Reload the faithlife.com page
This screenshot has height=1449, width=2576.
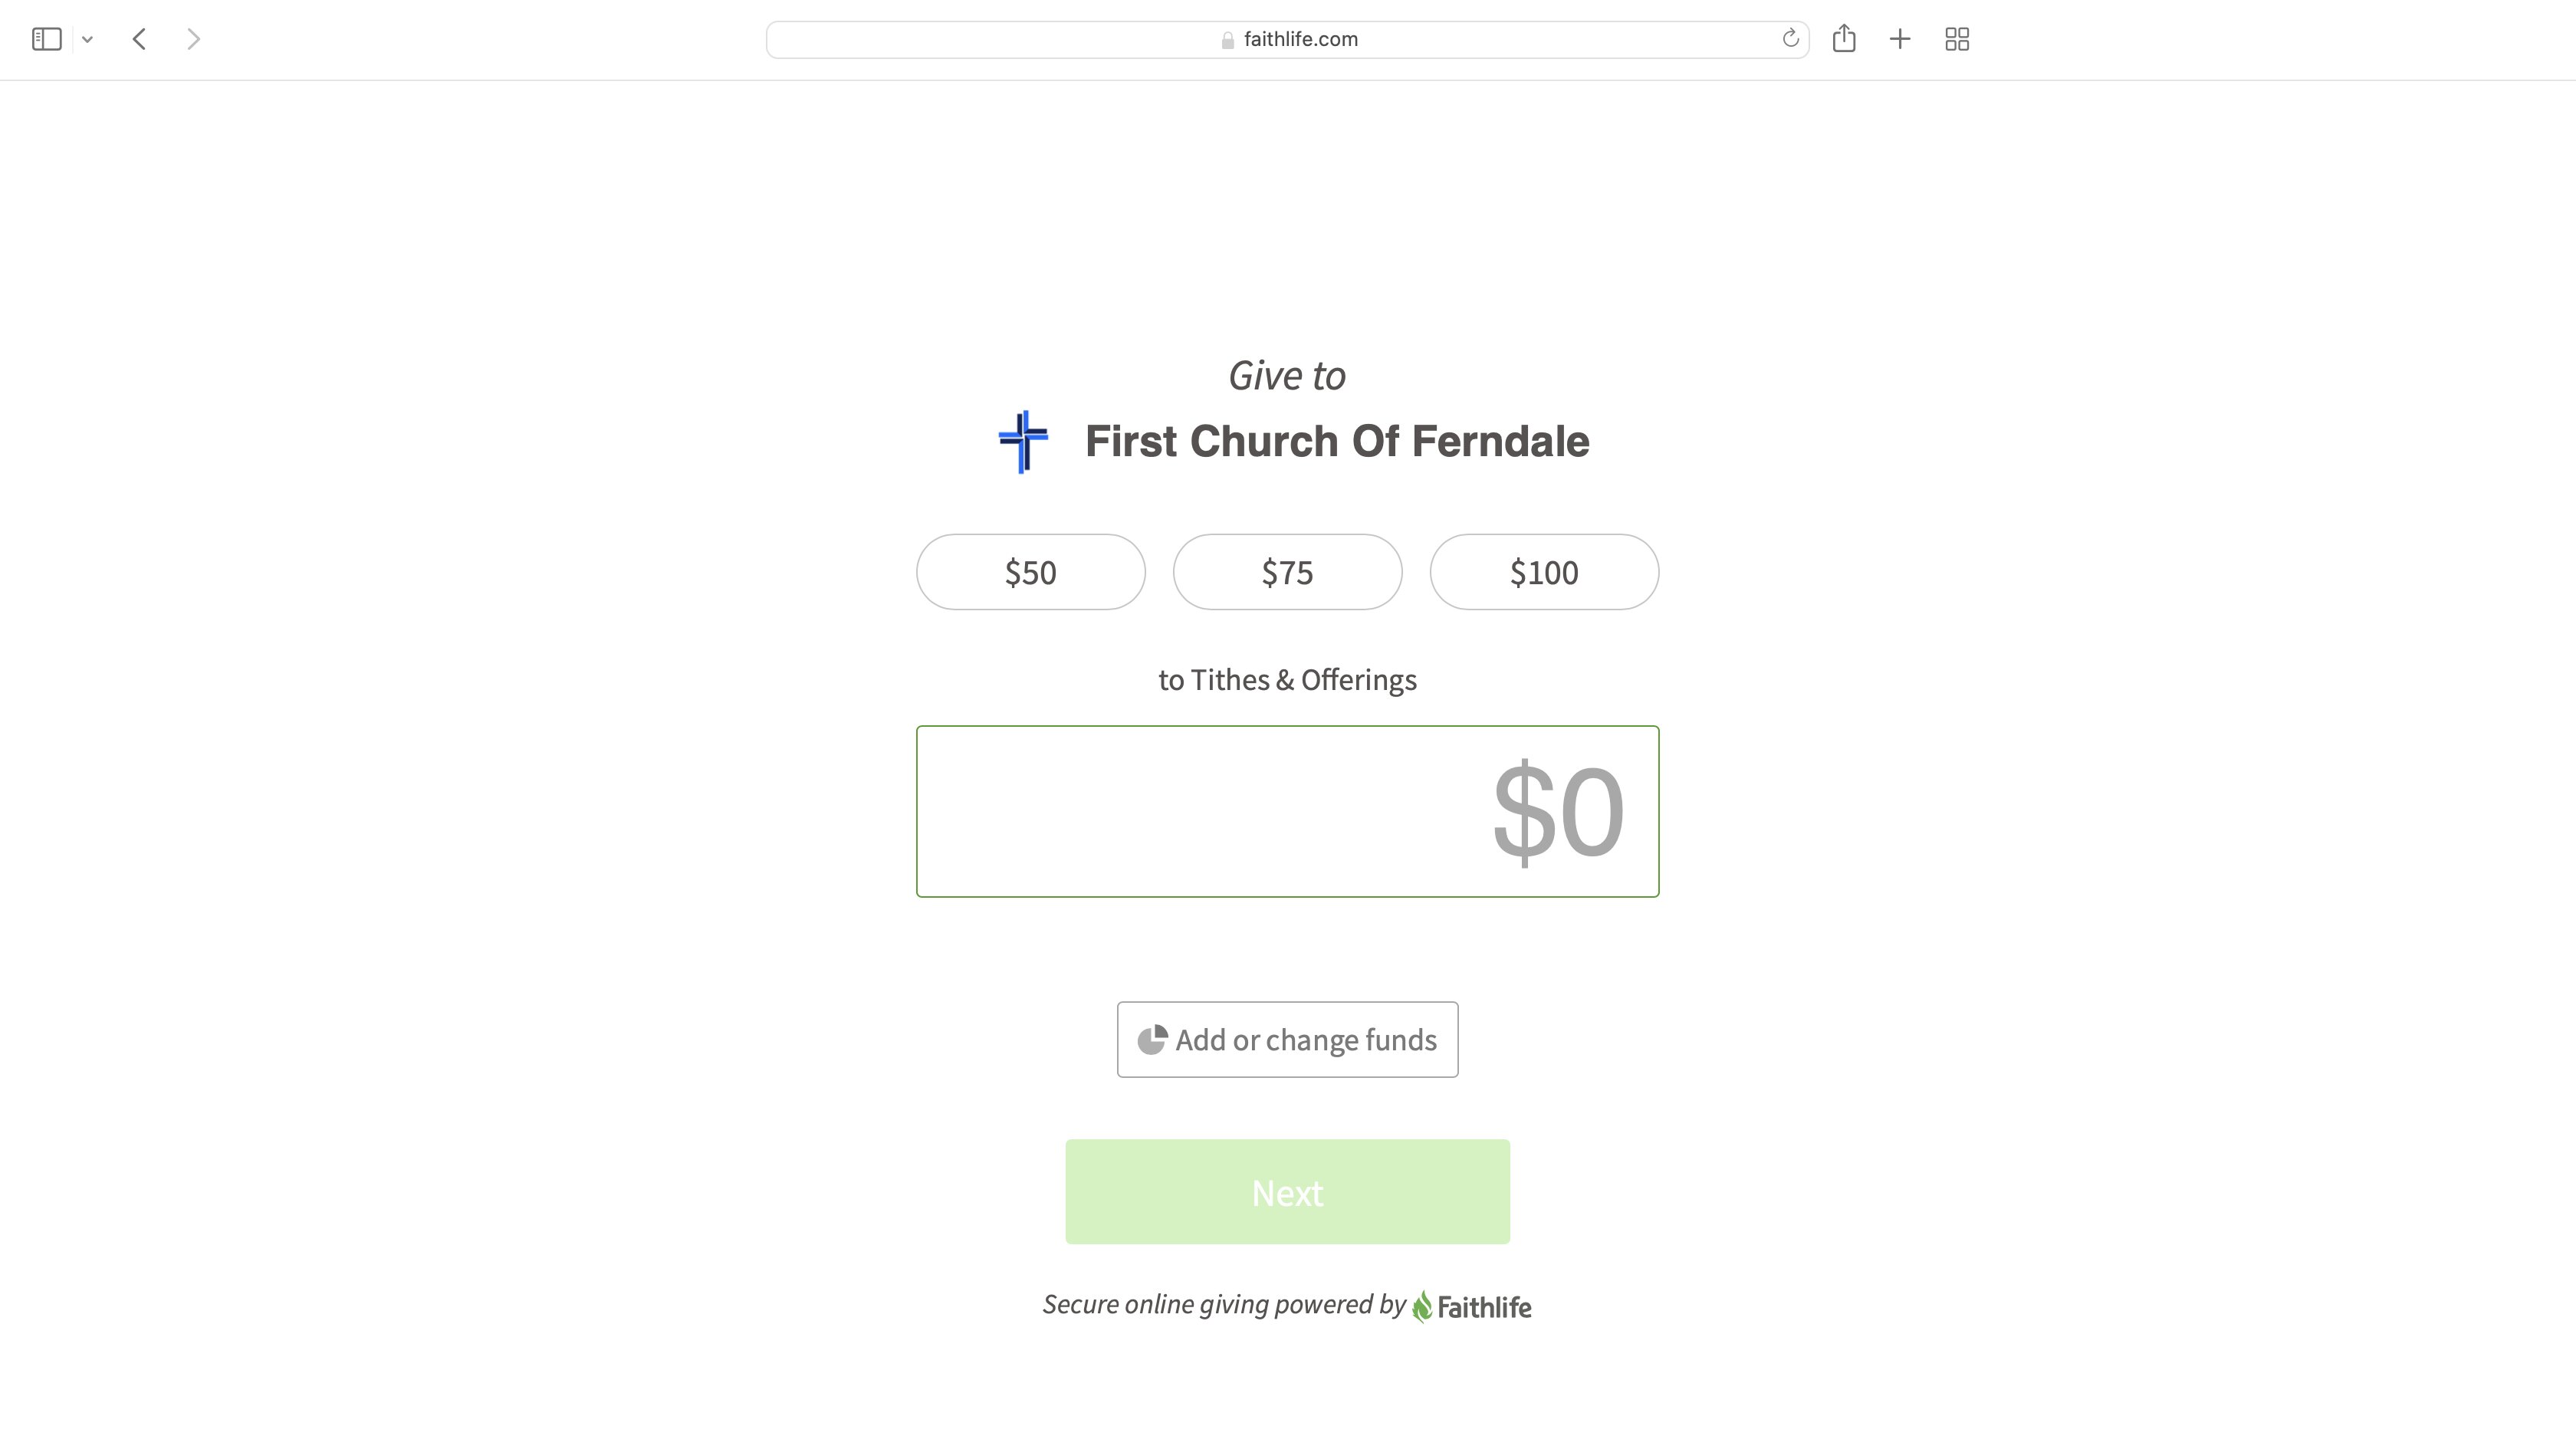1790,39
